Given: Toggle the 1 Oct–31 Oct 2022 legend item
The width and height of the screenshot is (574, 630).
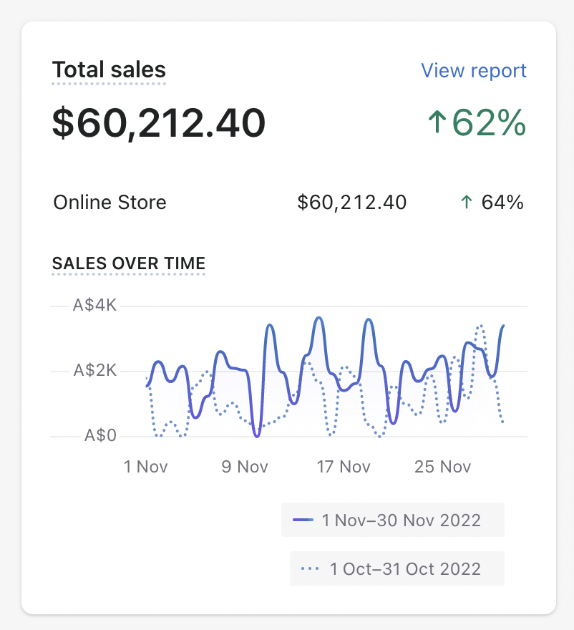Looking at the screenshot, I should 397,569.
